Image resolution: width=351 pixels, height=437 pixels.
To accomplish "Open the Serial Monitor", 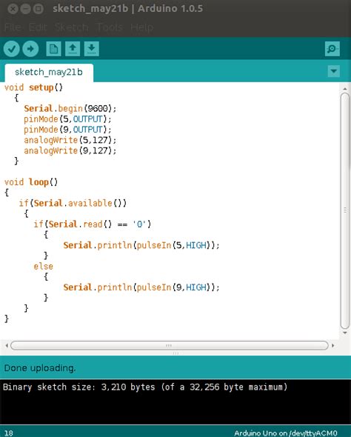I will pos(332,49).
